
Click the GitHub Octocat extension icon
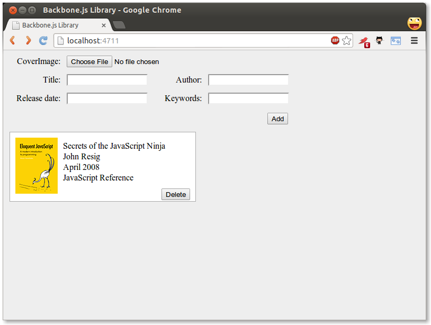point(379,41)
